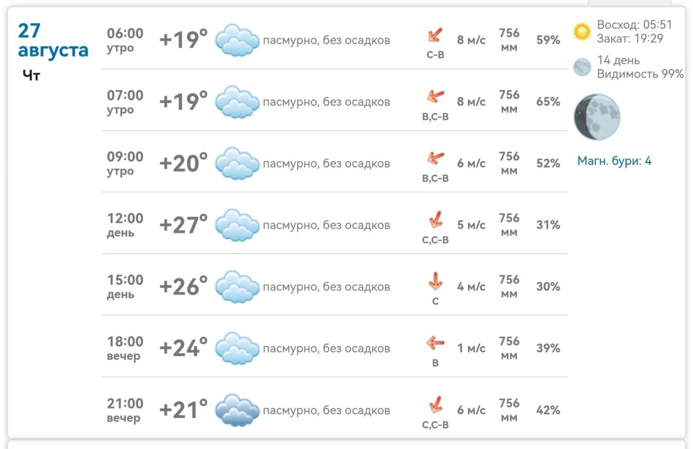Click the wind arrow at 15:00
This screenshot has height=449, width=693.
(x=435, y=281)
